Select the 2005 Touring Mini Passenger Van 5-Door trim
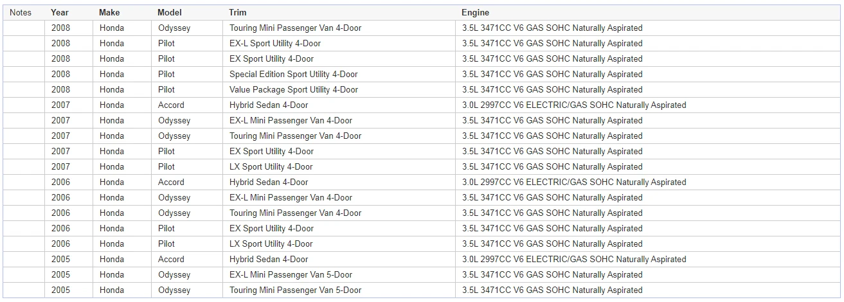The height and width of the screenshot is (302, 844). (x=295, y=290)
